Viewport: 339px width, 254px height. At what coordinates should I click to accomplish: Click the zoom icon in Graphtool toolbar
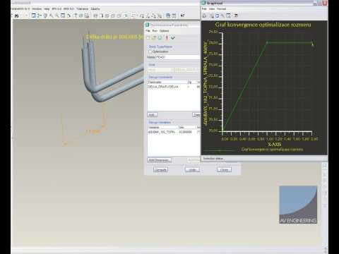222,16
